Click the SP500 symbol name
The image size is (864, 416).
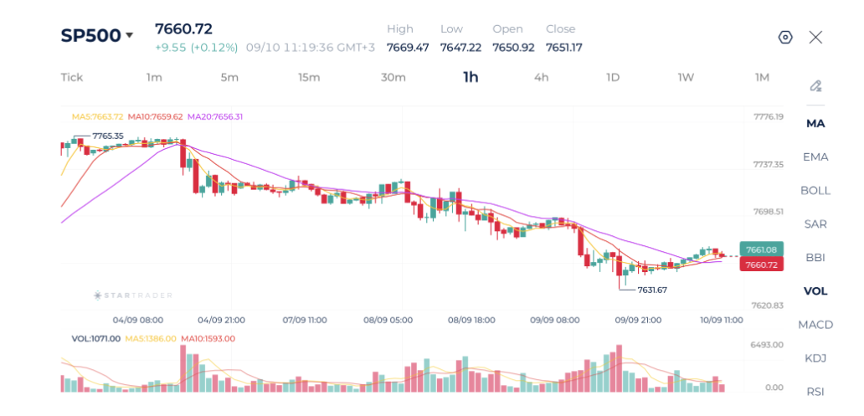pos(90,35)
